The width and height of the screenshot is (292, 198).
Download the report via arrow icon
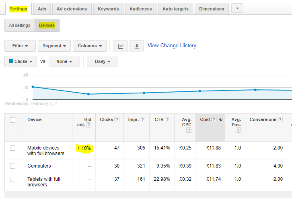[x=137, y=46]
